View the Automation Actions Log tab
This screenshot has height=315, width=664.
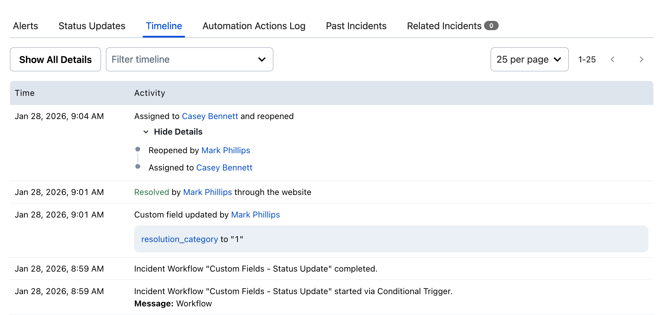[x=254, y=26]
